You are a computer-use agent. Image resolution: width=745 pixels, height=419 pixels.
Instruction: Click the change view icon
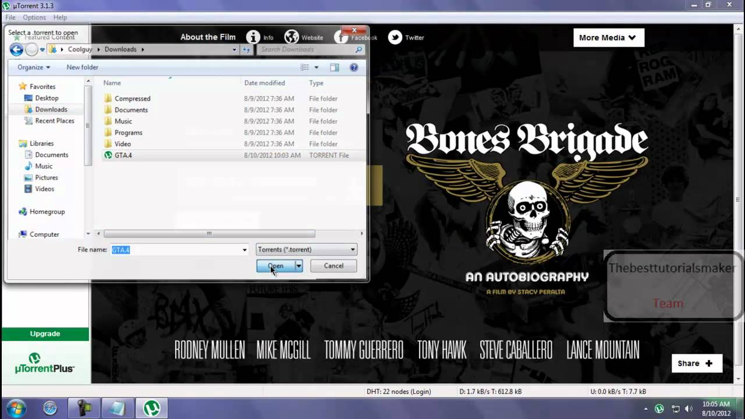click(305, 68)
